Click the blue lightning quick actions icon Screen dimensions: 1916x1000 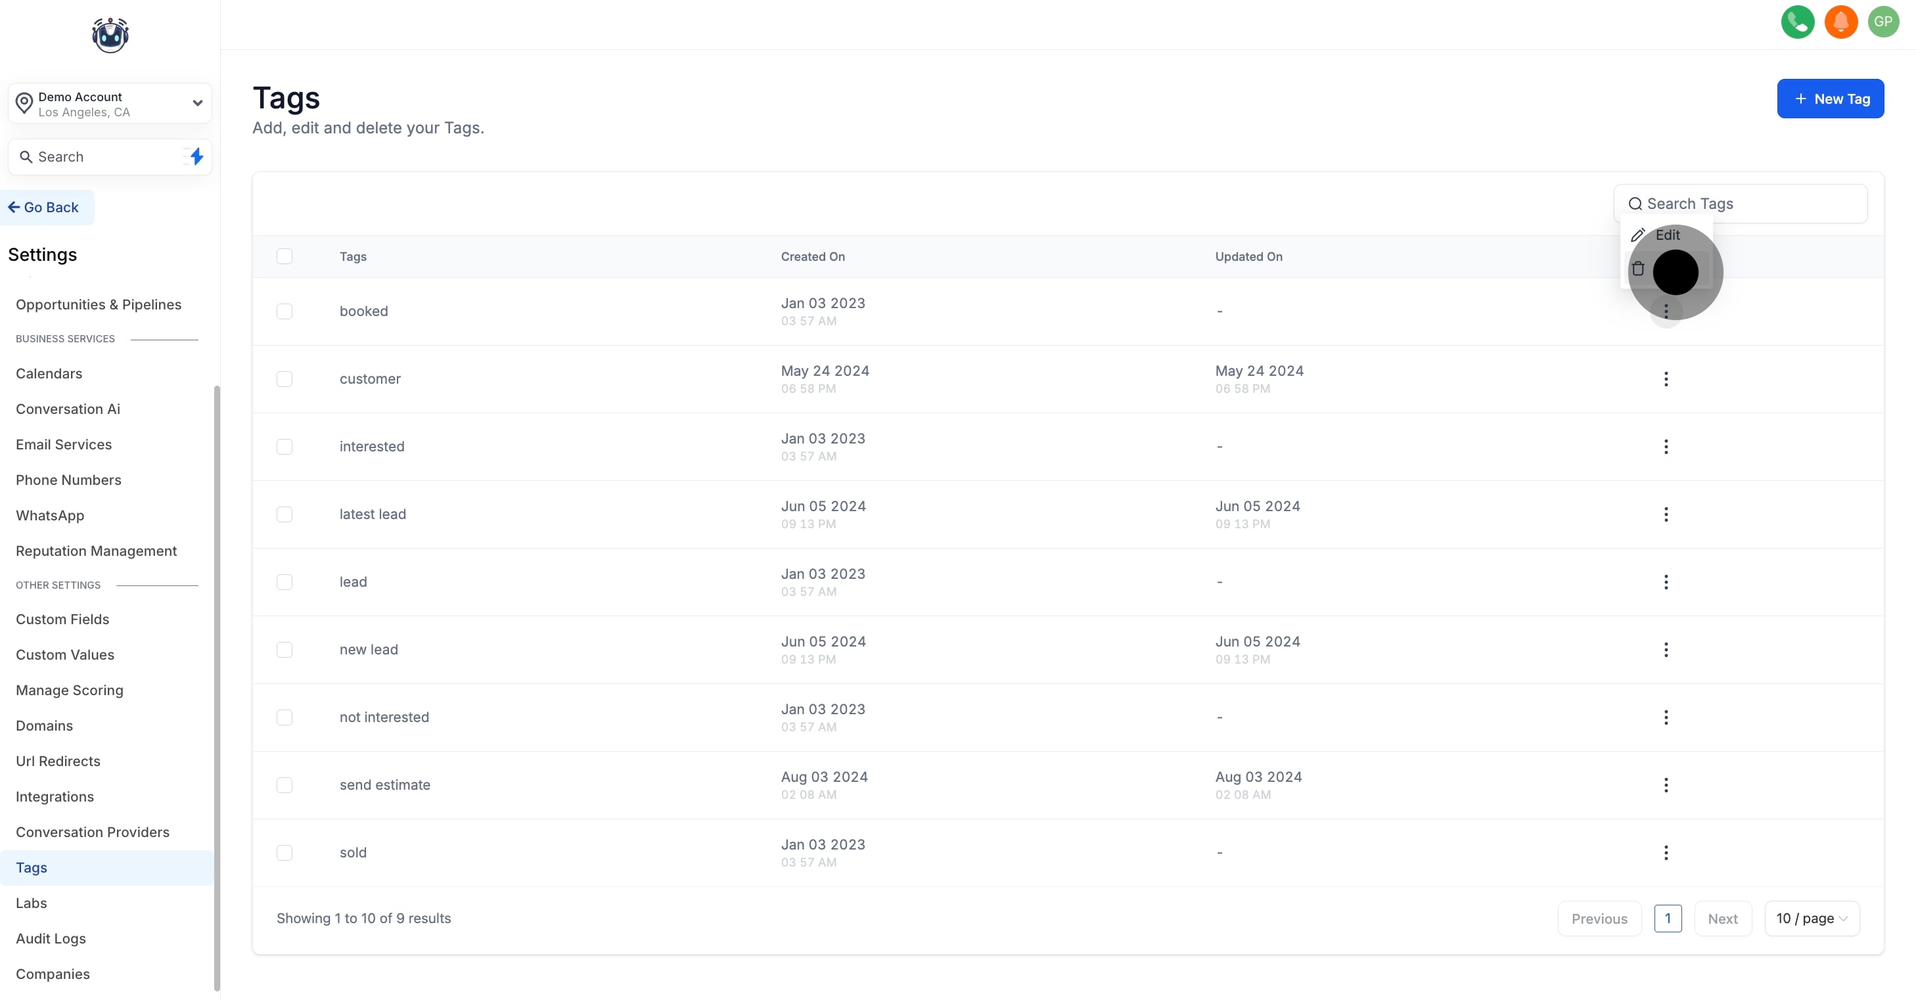[196, 157]
